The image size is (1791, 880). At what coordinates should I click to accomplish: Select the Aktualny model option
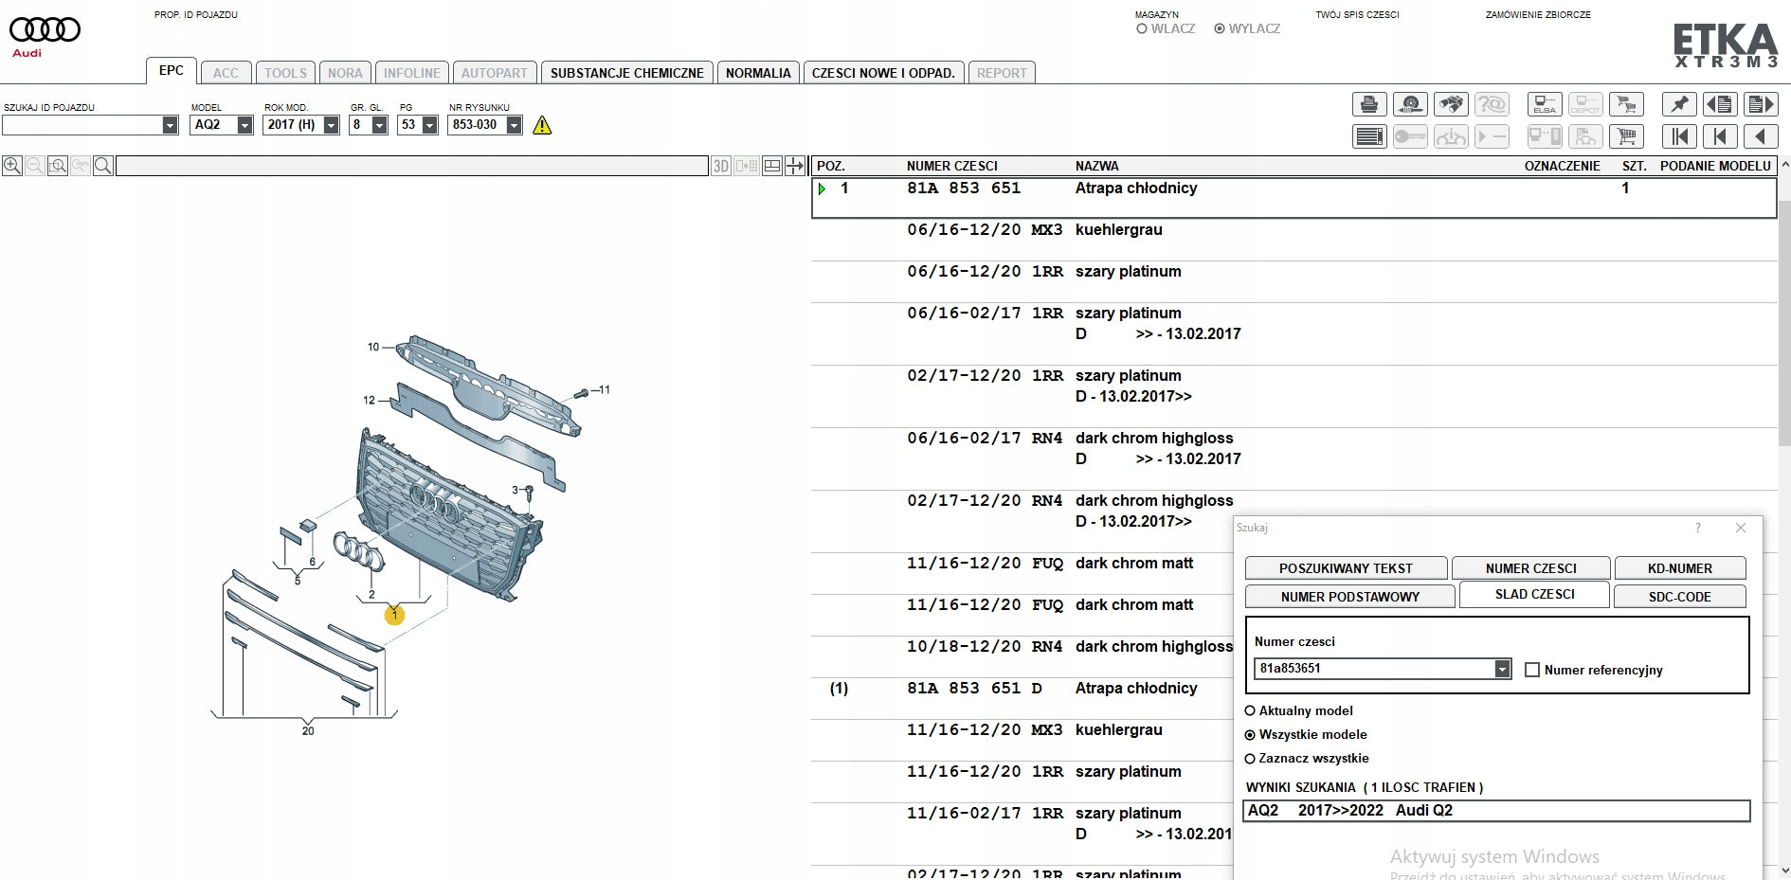[1250, 710]
